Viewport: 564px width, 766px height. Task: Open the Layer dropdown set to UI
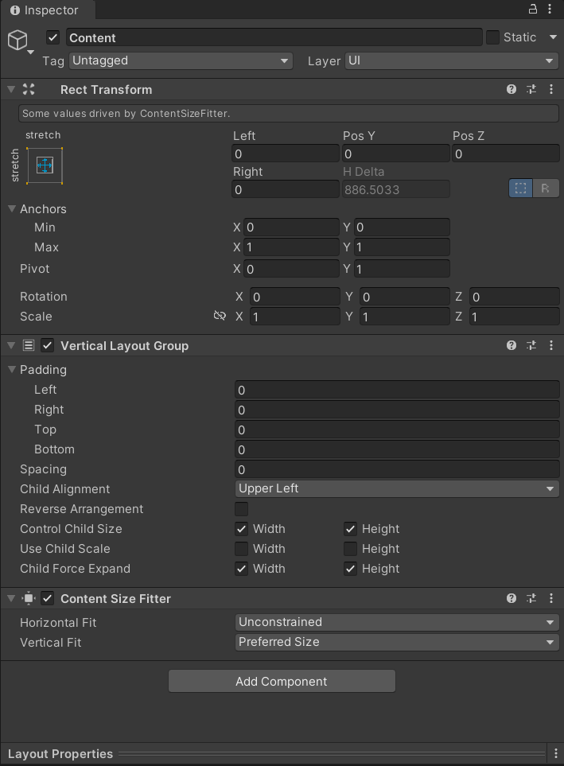[451, 60]
